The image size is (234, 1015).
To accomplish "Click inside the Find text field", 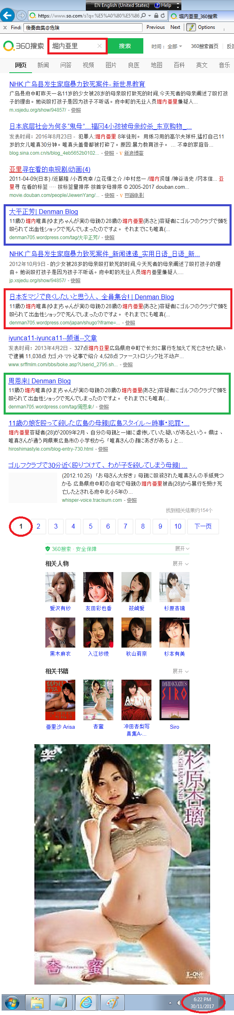I will point(83,28).
